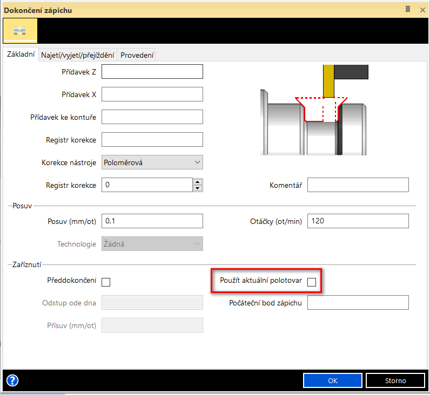Enable the Předdokončení checkbox
Viewport: 430px width, 395px height.
click(106, 282)
